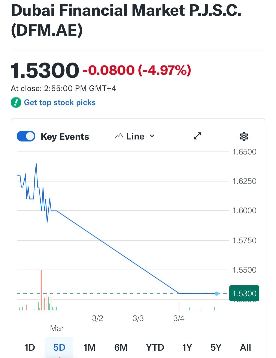This screenshot has width=276, height=358.
Task: Click the Key Events label text
Action: pyautogui.click(x=65, y=137)
